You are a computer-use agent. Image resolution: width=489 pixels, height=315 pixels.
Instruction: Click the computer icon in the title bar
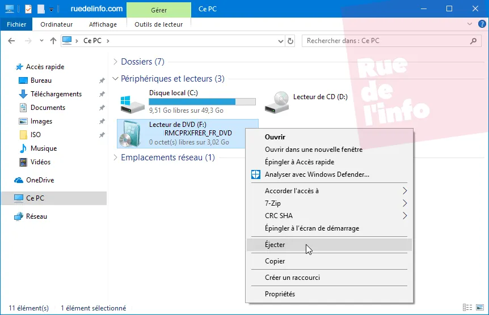[10, 8]
